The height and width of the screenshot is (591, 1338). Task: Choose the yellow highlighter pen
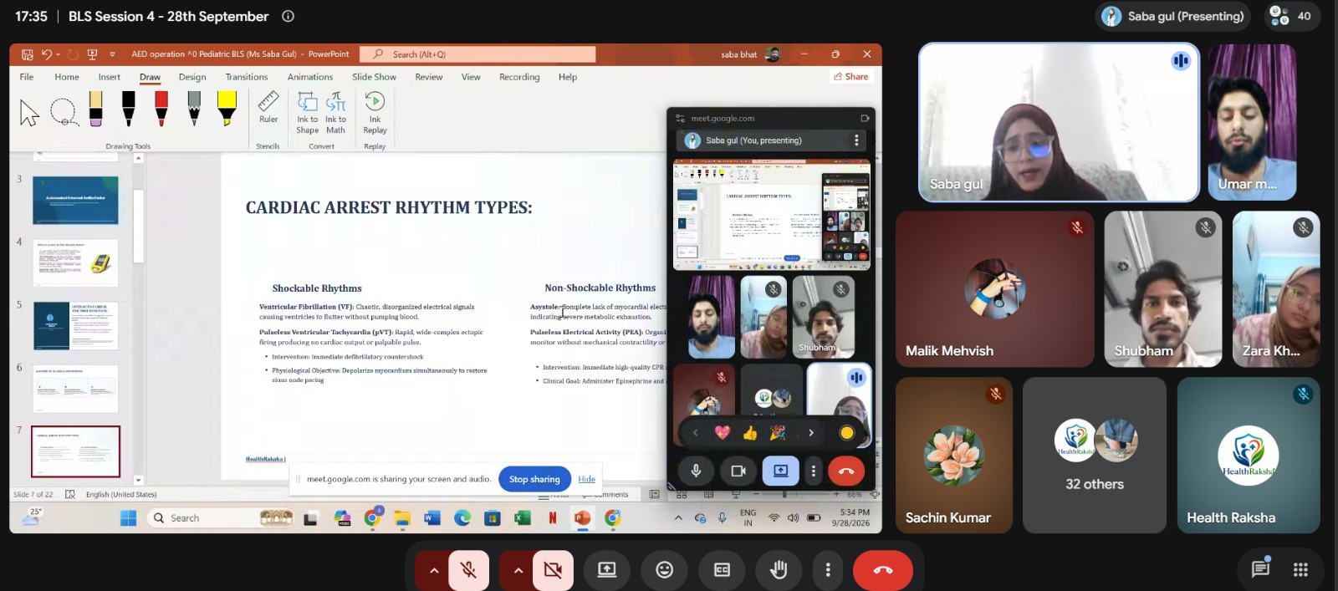pyautogui.click(x=227, y=109)
